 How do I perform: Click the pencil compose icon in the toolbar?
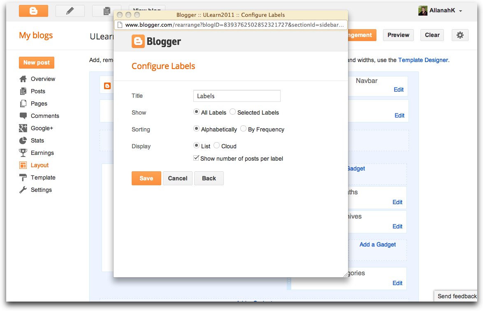(x=70, y=11)
